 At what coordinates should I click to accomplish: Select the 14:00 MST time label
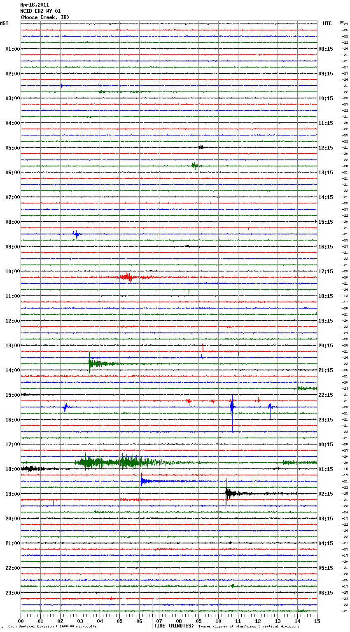click(x=13, y=370)
